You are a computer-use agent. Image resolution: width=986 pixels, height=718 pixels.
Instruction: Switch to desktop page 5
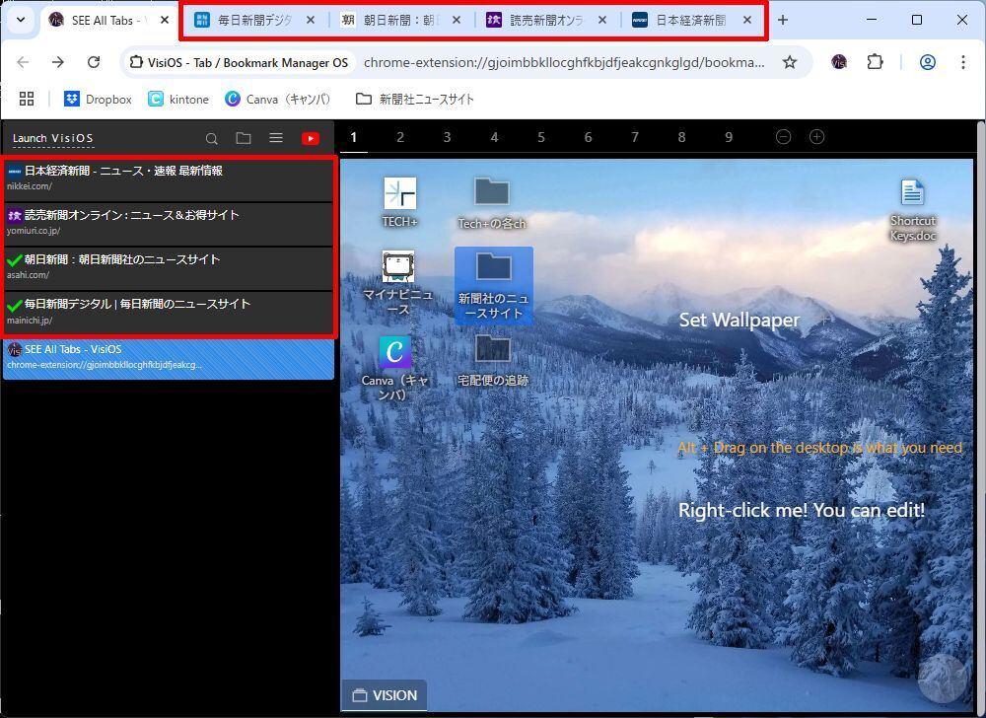(540, 137)
